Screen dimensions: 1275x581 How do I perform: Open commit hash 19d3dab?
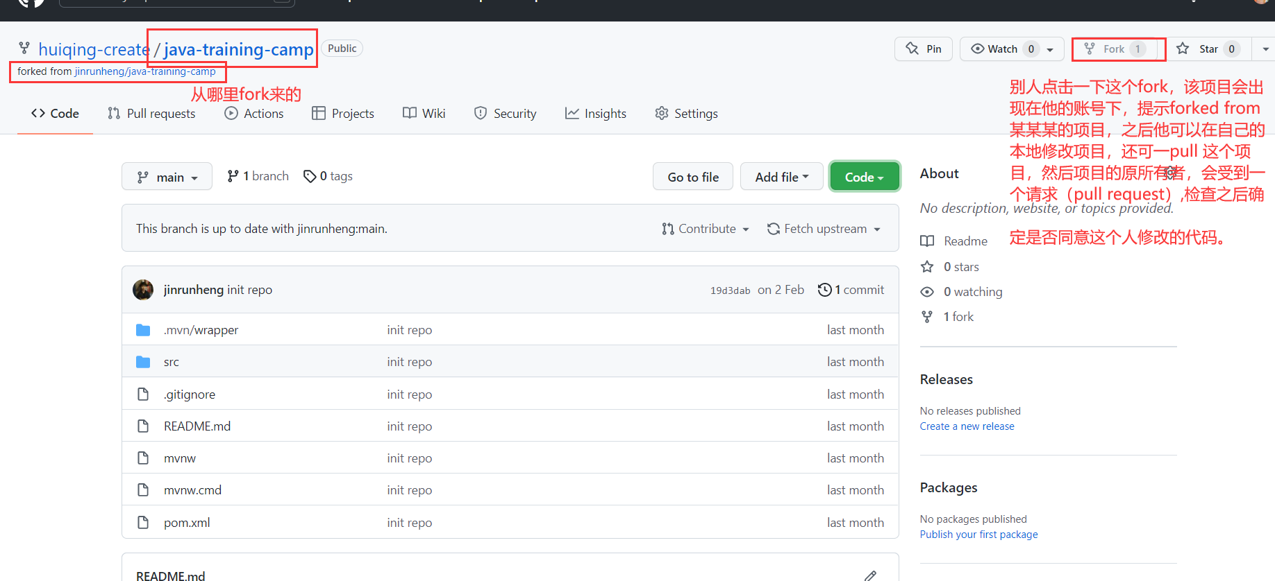point(730,290)
